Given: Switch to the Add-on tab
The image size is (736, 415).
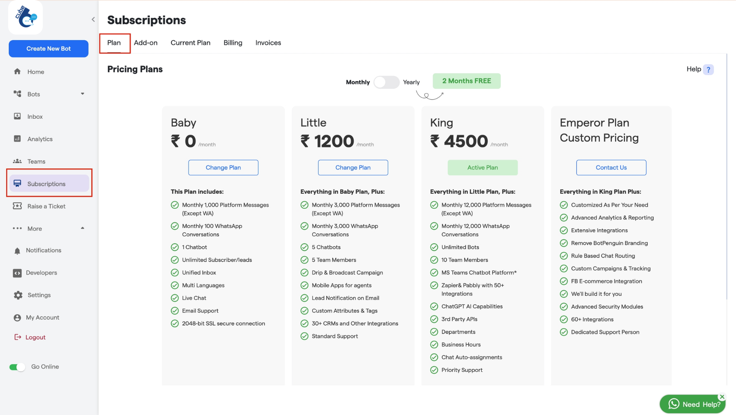Looking at the screenshot, I should (x=145, y=43).
